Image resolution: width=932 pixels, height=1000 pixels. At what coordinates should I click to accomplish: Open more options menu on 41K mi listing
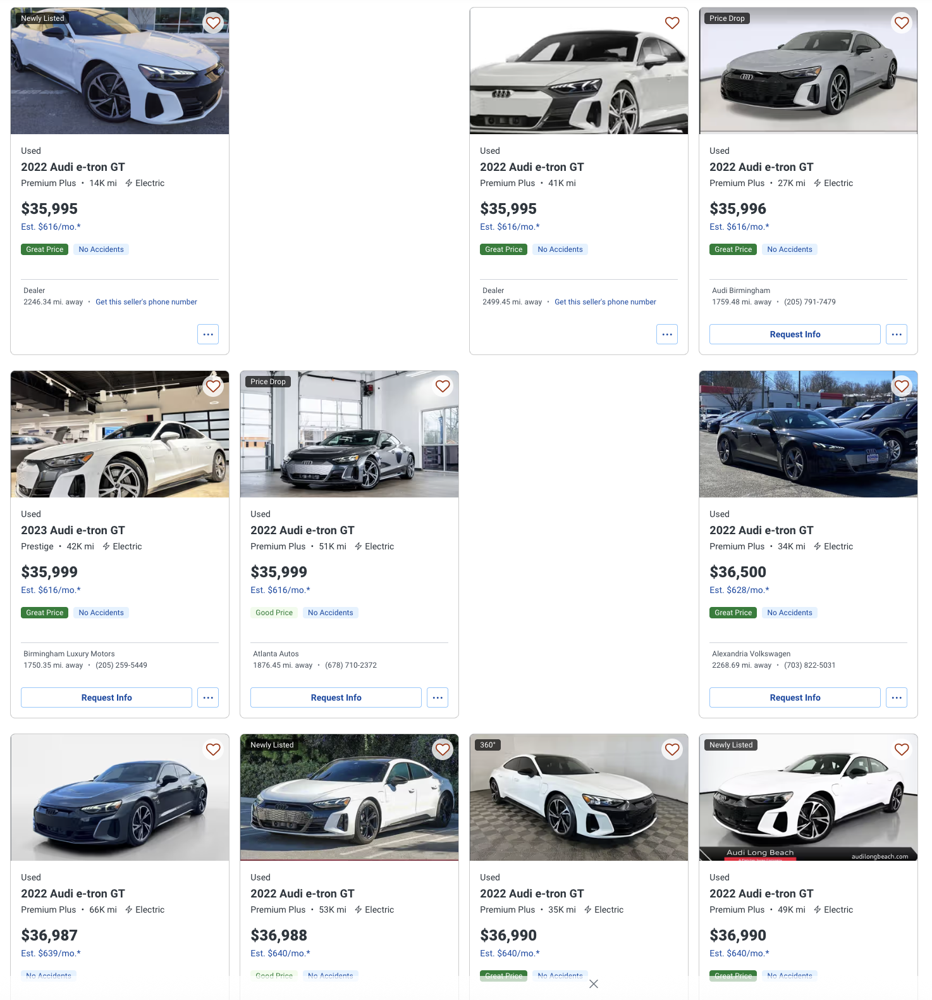click(667, 334)
